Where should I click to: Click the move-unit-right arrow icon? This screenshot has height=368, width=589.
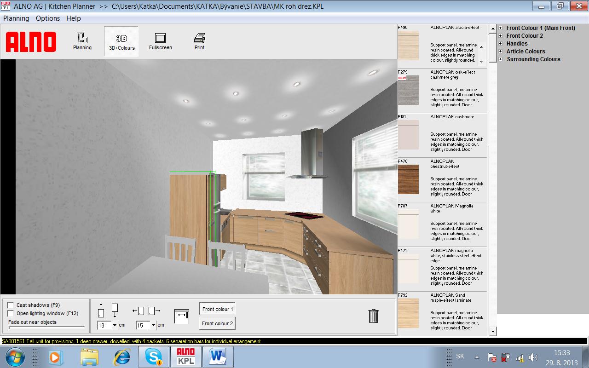coord(154,311)
